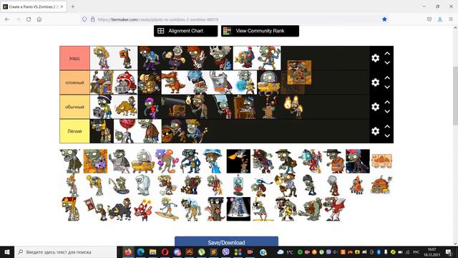Open settings gear for the хард tier
Image resolution: width=458 pixels, height=258 pixels.
click(x=375, y=58)
